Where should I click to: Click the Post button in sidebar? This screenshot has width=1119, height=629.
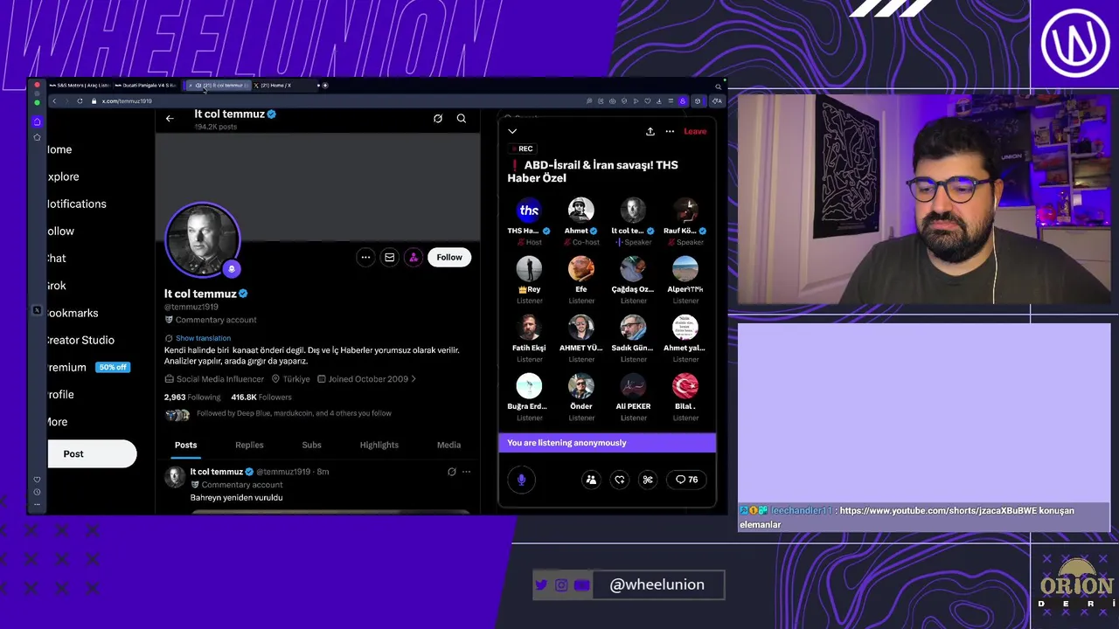[x=92, y=454]
